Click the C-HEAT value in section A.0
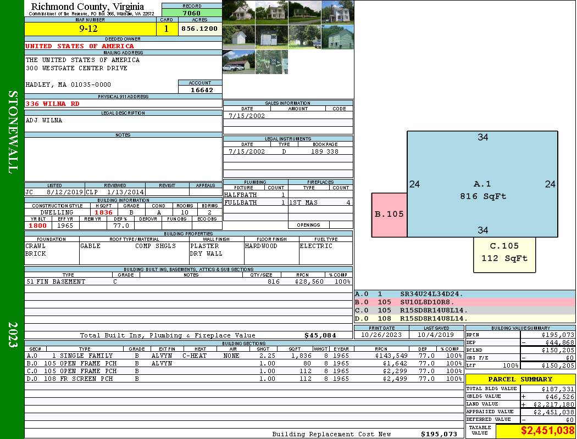The height and width of the screenshot is (439, 577). [x=195, y=356]
